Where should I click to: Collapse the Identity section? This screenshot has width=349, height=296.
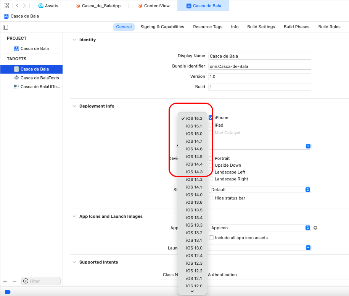click(74, 39)
